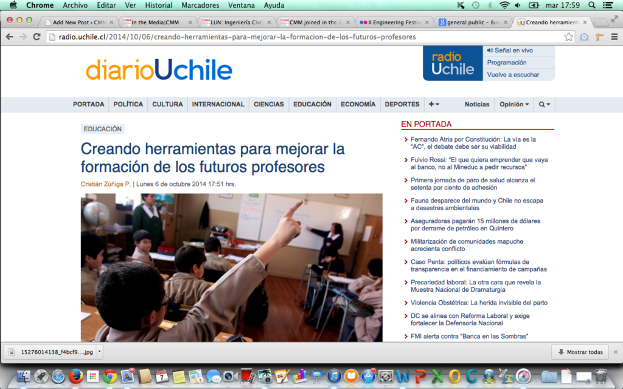This screenshot has width=623, height=389.
Task: Click the classroom article photo
Action: tap(231, 267)
